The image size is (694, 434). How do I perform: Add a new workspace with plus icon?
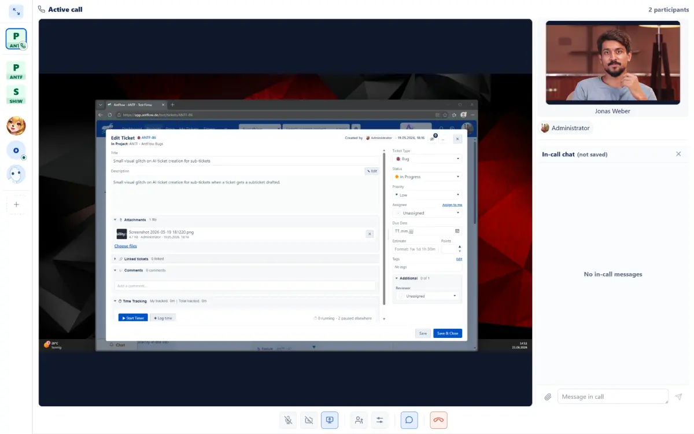16,204
